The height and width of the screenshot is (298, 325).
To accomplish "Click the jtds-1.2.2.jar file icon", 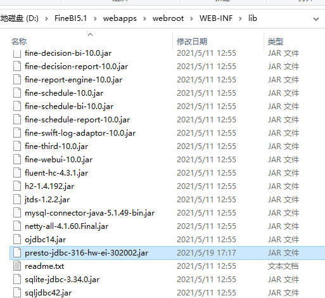I will coord(17,200).
